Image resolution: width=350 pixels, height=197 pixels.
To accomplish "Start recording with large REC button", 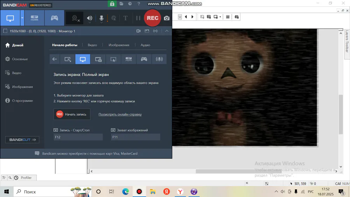I will pyautogui.click(x=152, y=18).
